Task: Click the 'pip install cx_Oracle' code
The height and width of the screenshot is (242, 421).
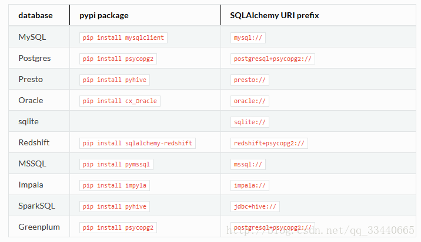Action: (x=120, y=101)
